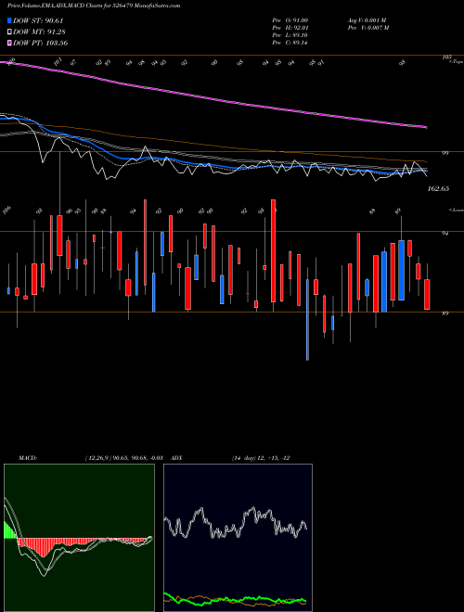Click the green MACD histogram bars

point(10,530)
